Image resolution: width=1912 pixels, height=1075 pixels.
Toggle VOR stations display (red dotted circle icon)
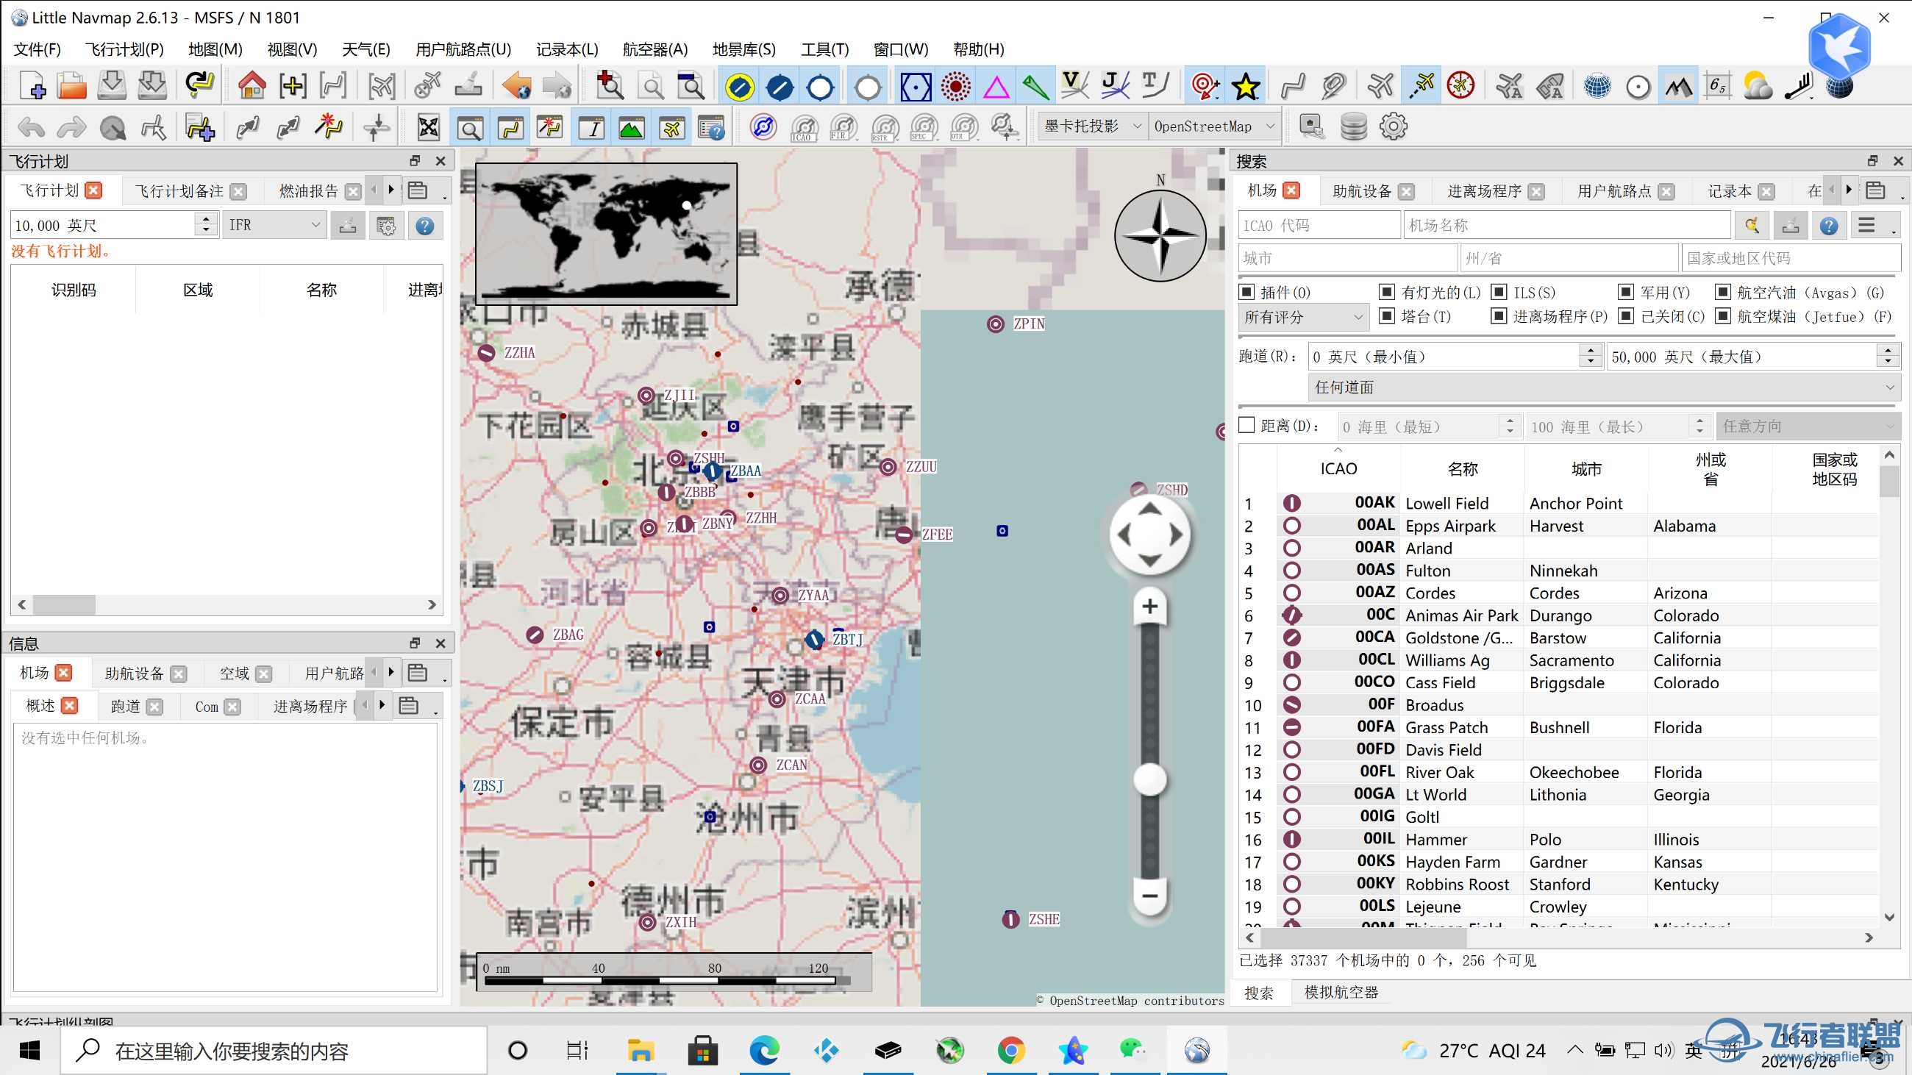click(956, 87)
